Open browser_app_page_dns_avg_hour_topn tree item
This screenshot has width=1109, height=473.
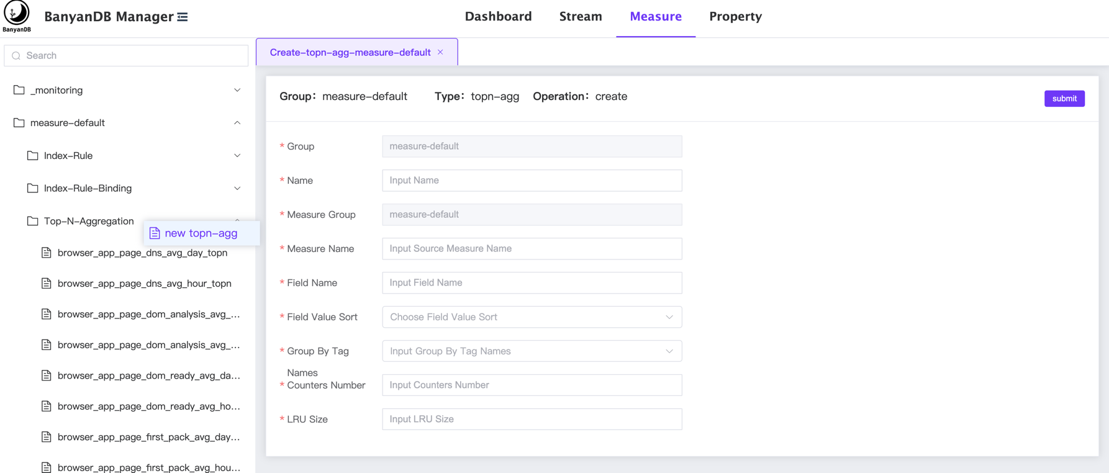pyautogui.click(x=144, y=284)
